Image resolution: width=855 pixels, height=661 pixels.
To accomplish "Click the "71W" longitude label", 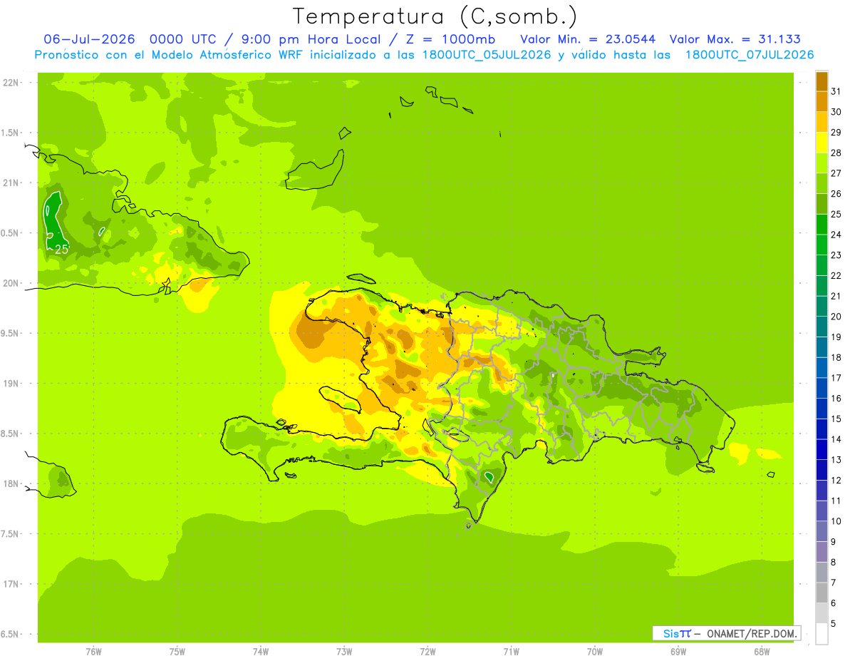I will click(x=511, y=652).
